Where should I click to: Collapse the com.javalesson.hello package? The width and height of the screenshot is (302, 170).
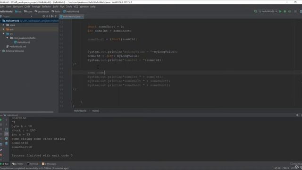click(x=8, y=38)
